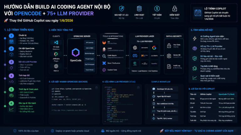The image size is (241, 135).
Task: Click Failover • Load Balance • Cost Optimize text
Action: click(144, 71)
